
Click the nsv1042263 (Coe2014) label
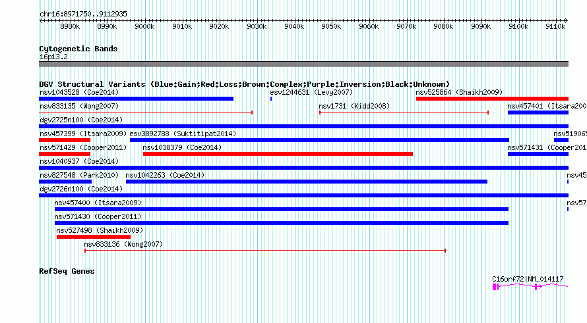click(165, 175)
